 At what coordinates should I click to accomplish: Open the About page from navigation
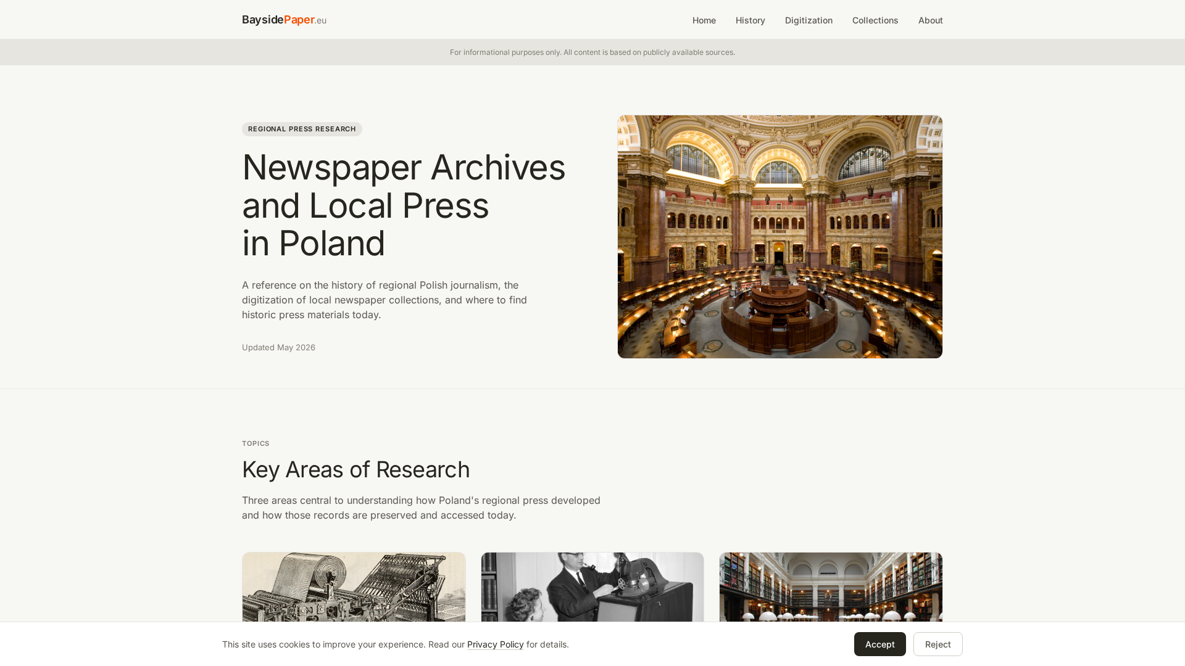pyautogui.click(x=930, y=20)
